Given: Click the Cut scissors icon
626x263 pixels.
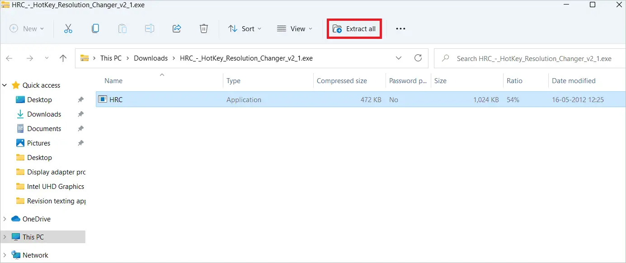Looking at the screenshot, I should click(x=68, y=28).
